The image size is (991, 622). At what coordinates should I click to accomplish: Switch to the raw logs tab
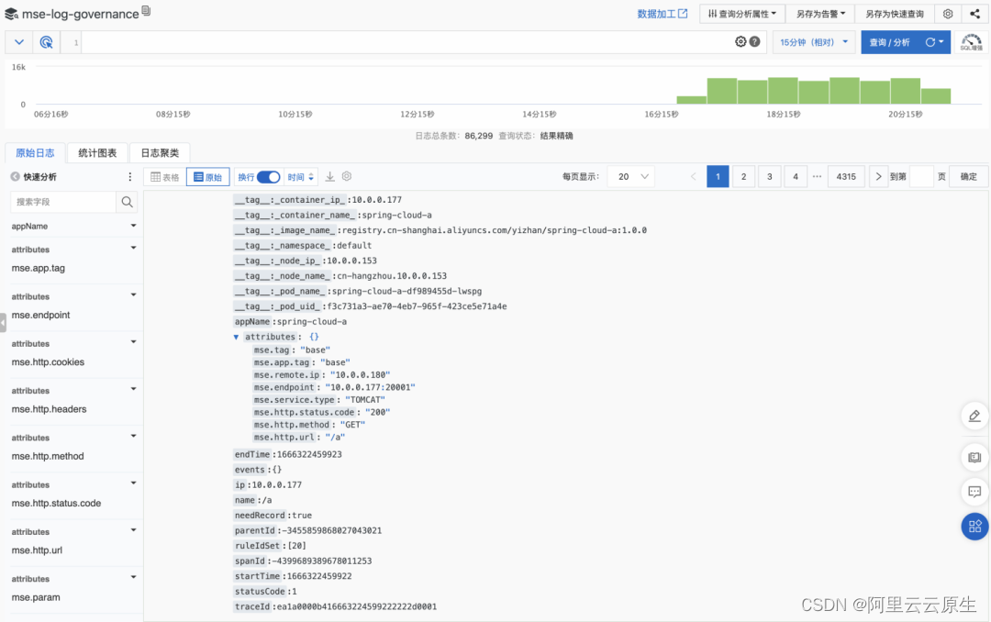pos(35,153)
